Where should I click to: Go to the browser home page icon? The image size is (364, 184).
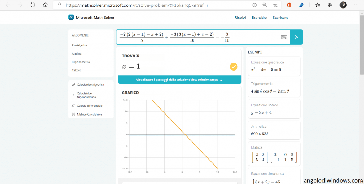(45, 5)
